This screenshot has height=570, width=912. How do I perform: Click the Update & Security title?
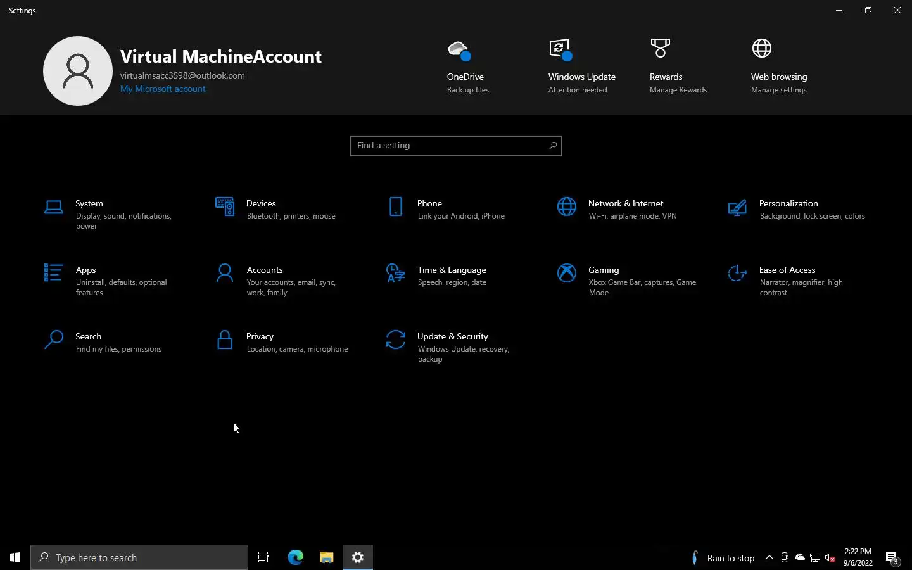[453, 336]
